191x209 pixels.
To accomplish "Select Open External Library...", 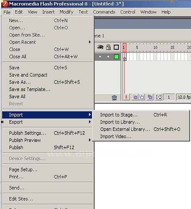I will (141, 129).
